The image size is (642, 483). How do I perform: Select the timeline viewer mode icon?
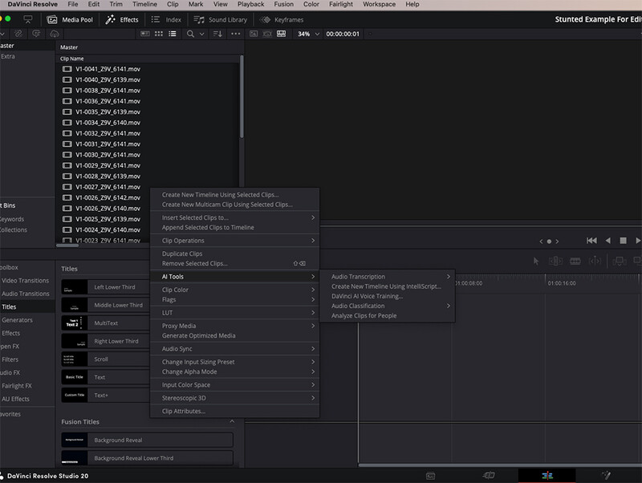[282, 34]
